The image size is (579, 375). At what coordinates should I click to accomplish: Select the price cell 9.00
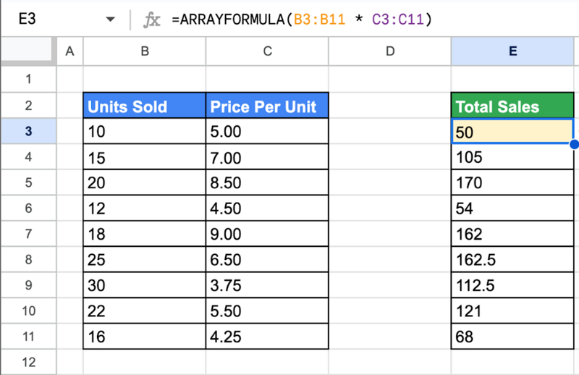267,234
